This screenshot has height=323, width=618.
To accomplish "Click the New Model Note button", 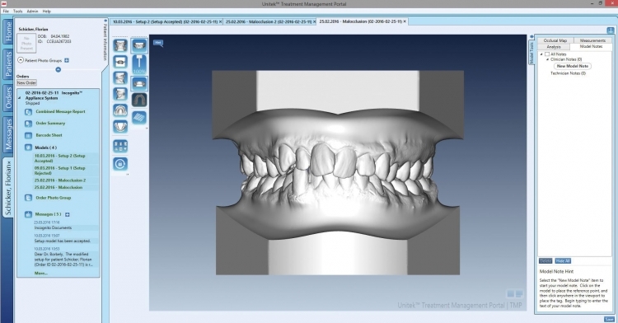I will click(573, 66).
